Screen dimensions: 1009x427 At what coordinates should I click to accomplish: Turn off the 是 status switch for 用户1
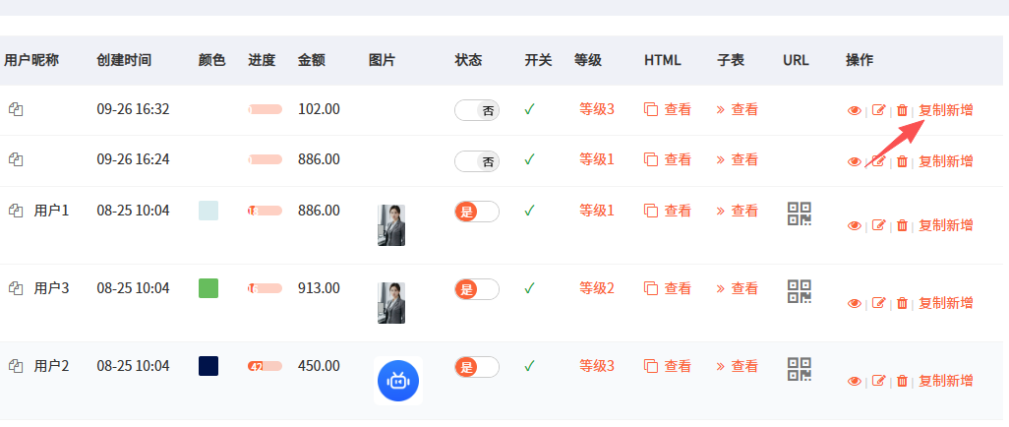[477, 211]
